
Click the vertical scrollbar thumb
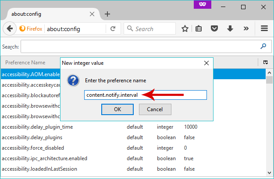pos(270,80)
